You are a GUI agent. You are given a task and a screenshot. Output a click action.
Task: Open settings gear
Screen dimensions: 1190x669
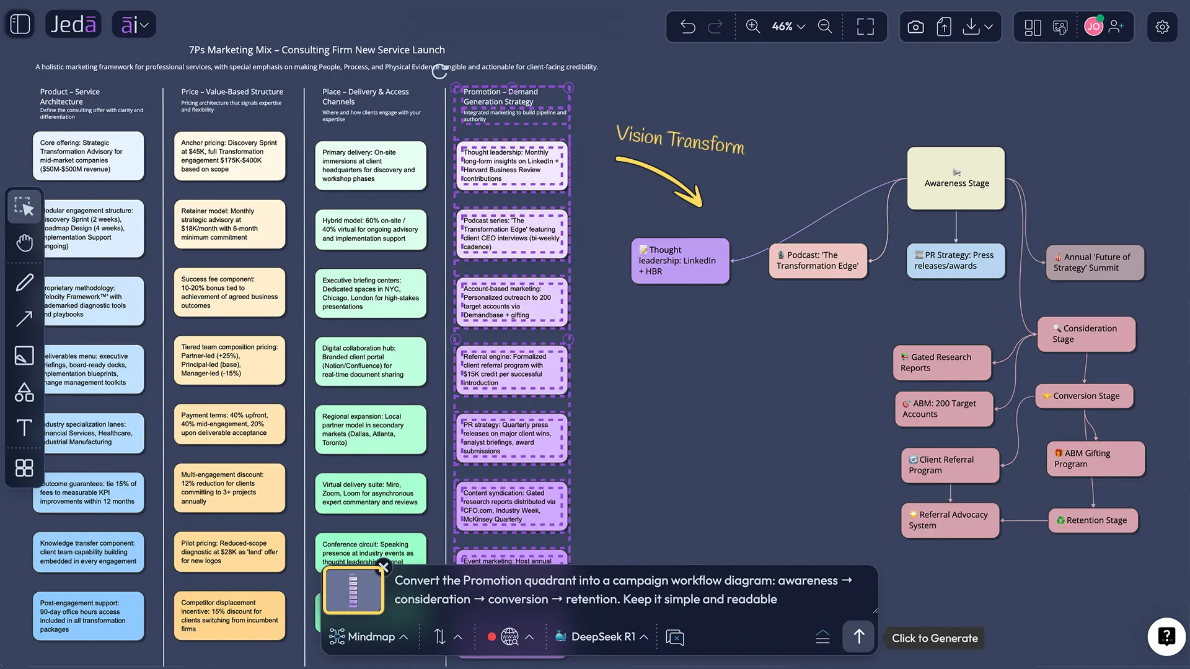1162,27
